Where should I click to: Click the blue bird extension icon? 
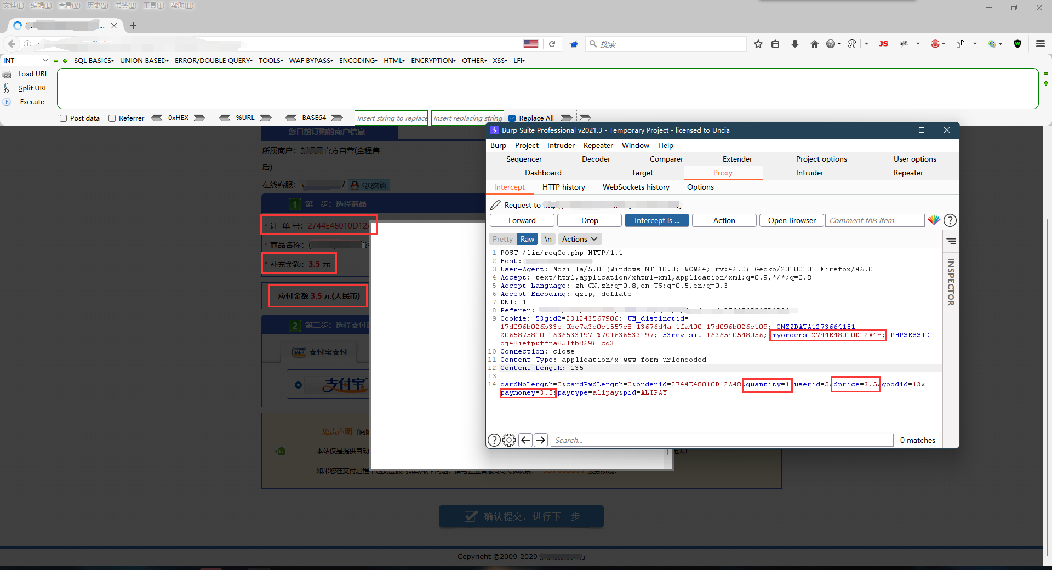[x=574, y=44]
